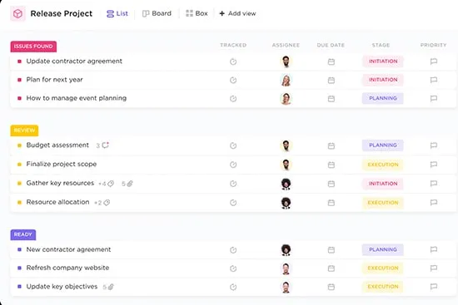
Task: Toggle status square of Gather key resources
Action: click(20, 183)
